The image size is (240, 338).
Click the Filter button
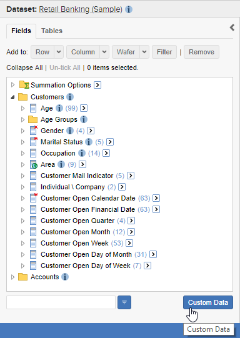(164, 52)
